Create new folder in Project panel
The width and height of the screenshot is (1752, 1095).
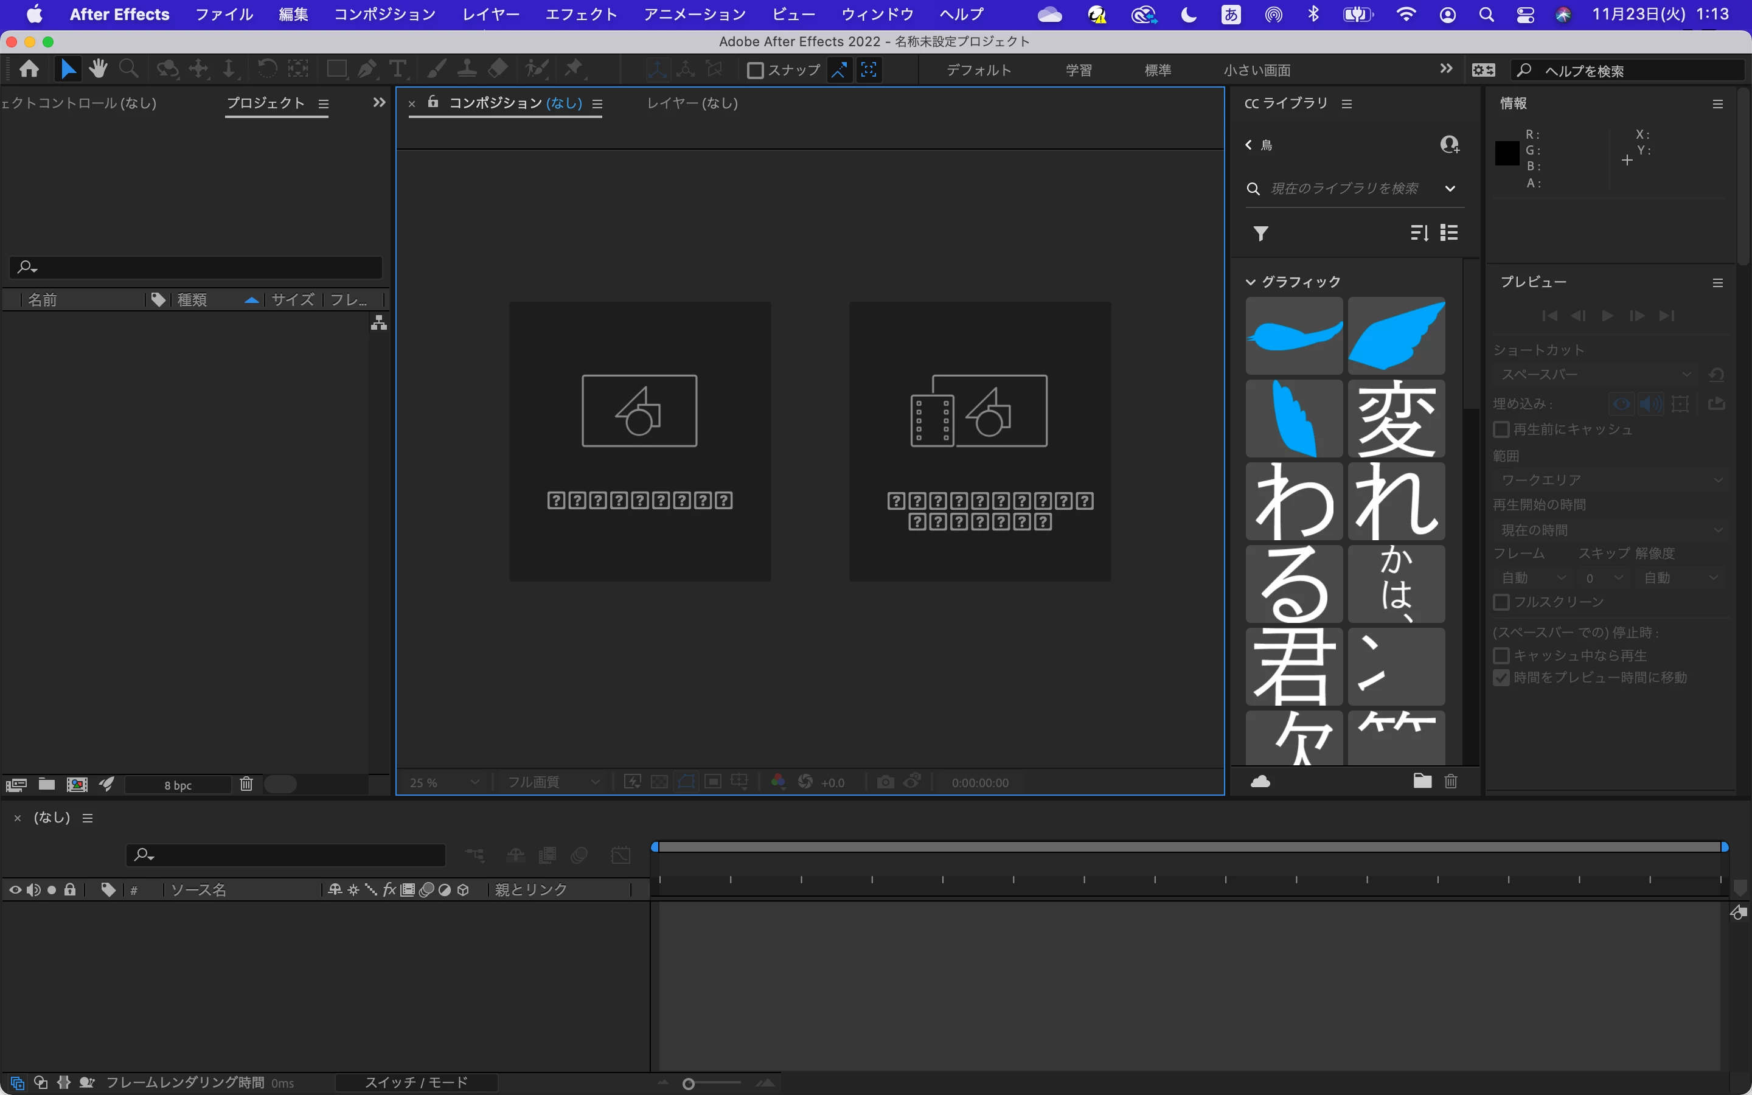click(47, 784)
